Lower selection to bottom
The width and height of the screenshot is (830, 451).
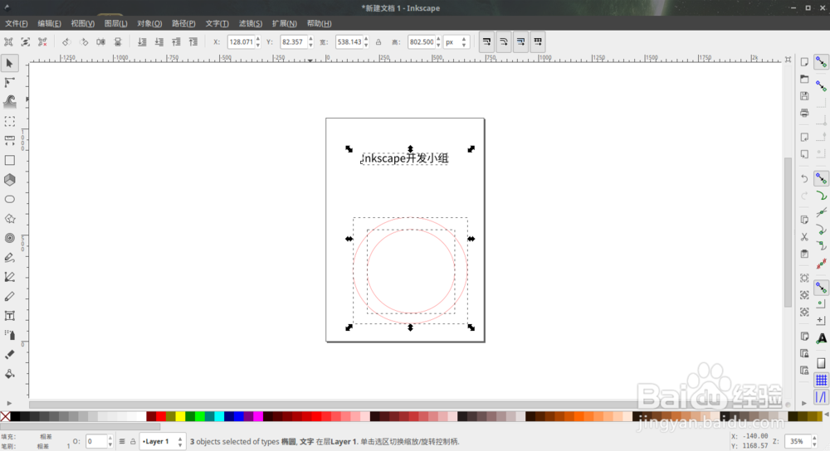[142, 41]
